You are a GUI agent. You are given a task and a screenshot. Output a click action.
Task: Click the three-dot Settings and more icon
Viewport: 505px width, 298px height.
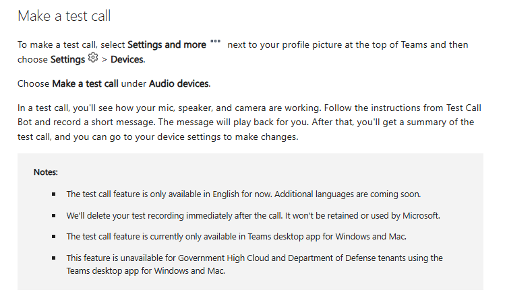coord(215,41)
